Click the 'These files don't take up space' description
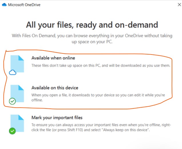 pyautogui.click(x=101, y=66)
